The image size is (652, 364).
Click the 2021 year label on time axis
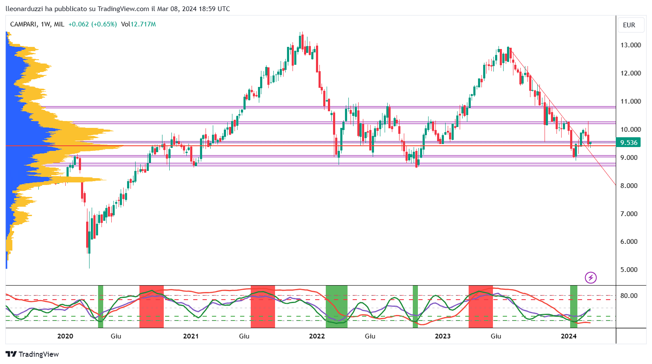[191, 336]
